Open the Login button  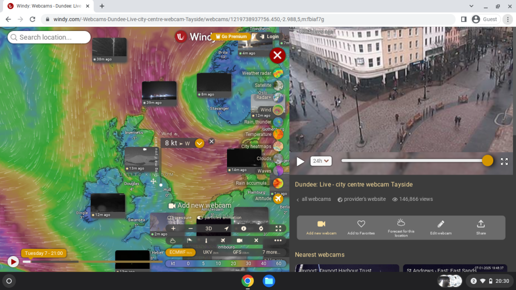269,37
